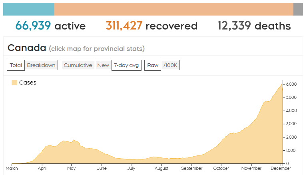Click the October label on x-axis

221,168
